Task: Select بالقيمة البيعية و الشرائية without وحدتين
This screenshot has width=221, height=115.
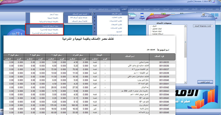Action: 44,22
